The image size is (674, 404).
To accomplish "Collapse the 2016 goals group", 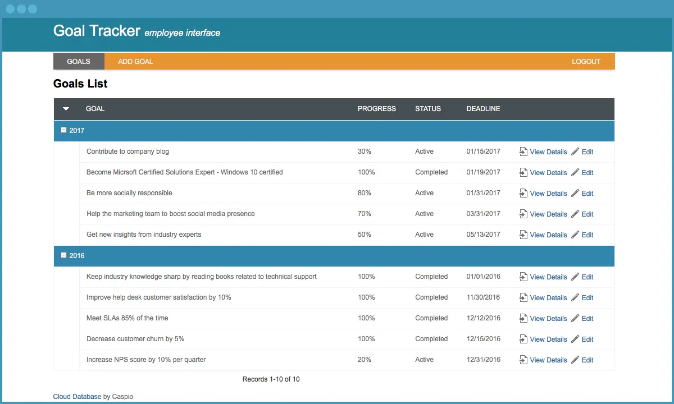I will tap(63, 255).
